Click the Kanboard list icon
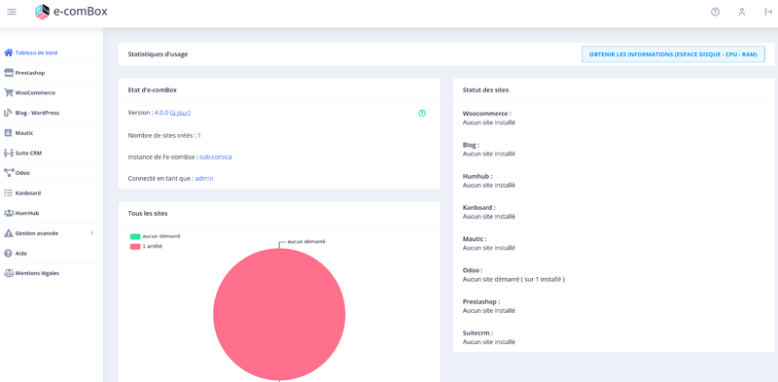778x382 pixels. point(9,193)
